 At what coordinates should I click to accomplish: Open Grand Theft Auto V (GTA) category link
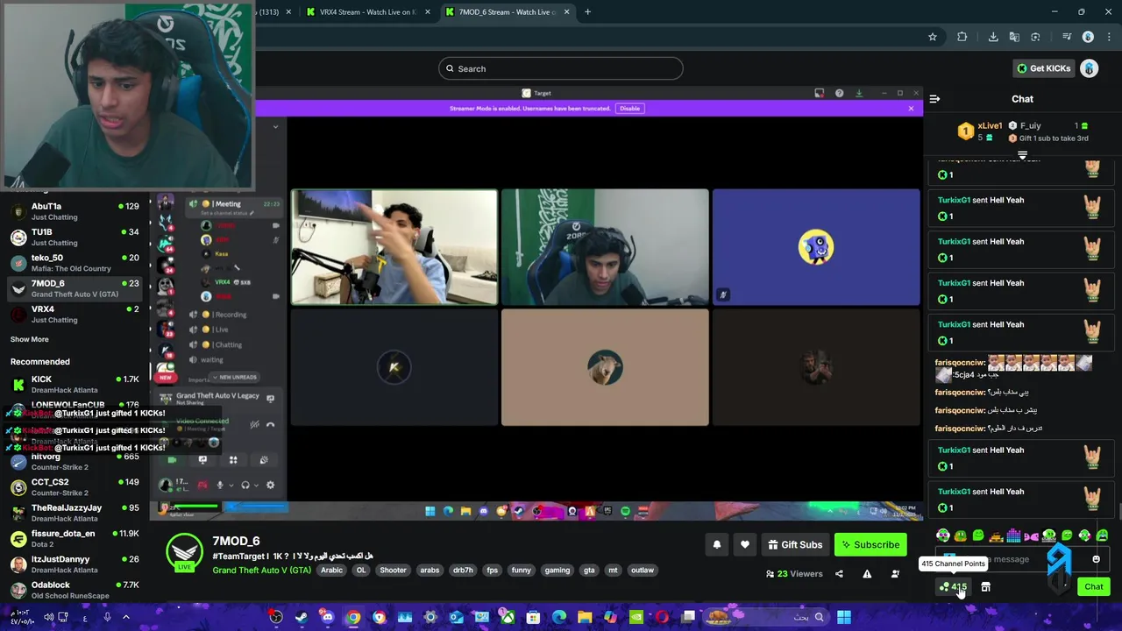[x=261, y=570]
